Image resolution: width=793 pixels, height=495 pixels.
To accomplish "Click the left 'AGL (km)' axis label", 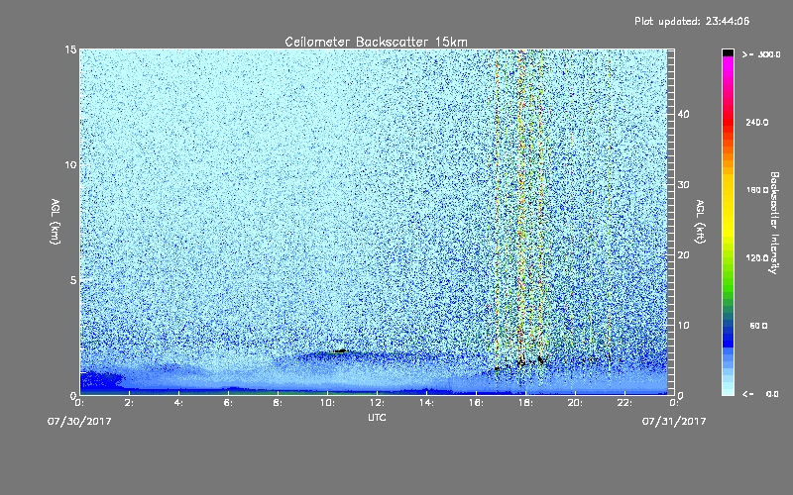I will click(55, 222).
